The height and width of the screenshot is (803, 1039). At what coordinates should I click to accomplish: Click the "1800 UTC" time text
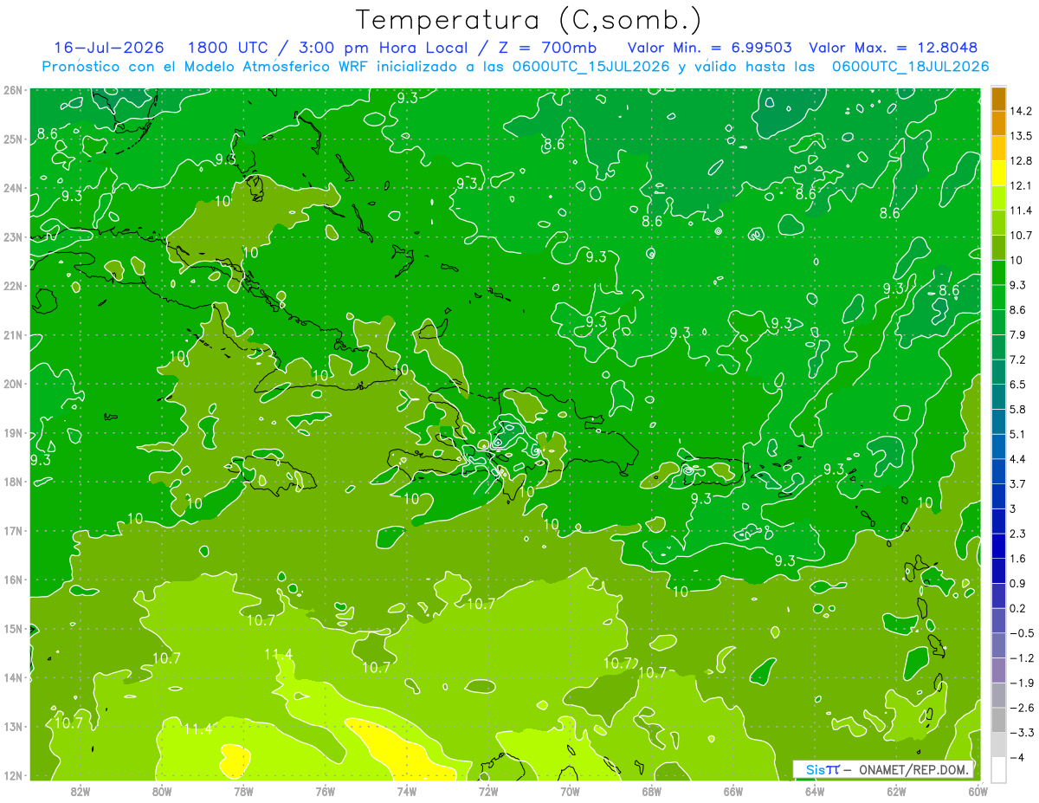[230, 47]
